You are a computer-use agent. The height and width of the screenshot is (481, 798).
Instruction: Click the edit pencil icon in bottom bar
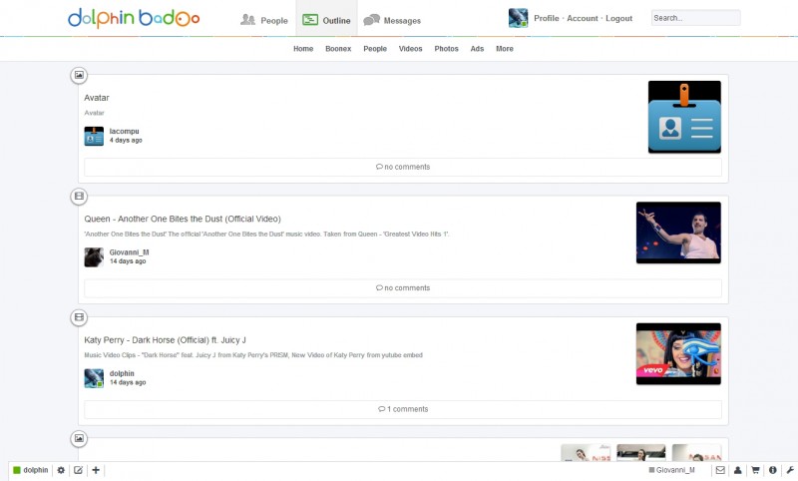click(78, 470)
